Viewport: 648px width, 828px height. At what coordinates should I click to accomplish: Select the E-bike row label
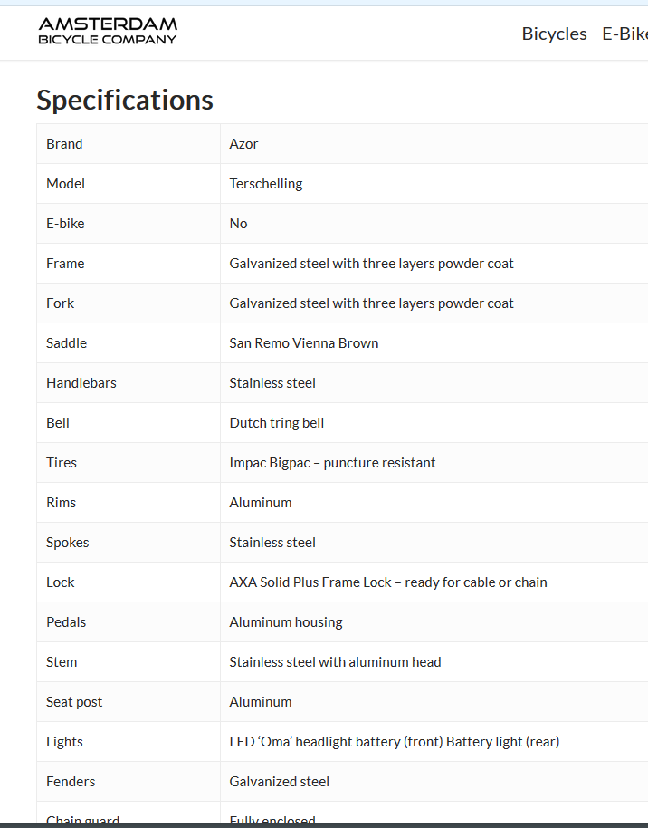[65, 224]
